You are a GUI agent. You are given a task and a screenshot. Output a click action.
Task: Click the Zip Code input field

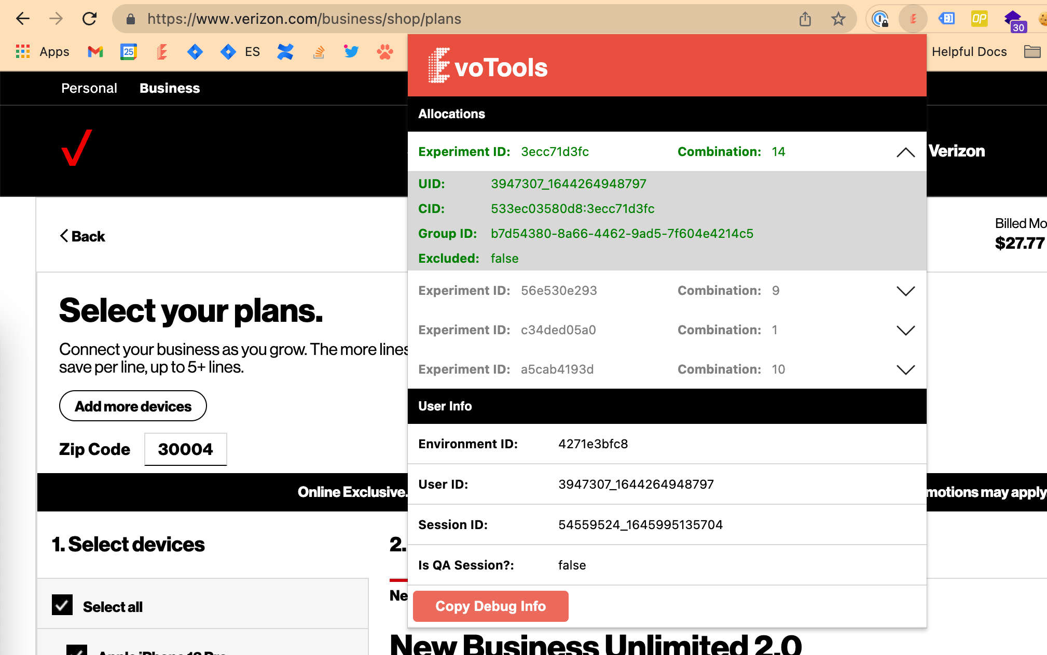pos(185,449)
